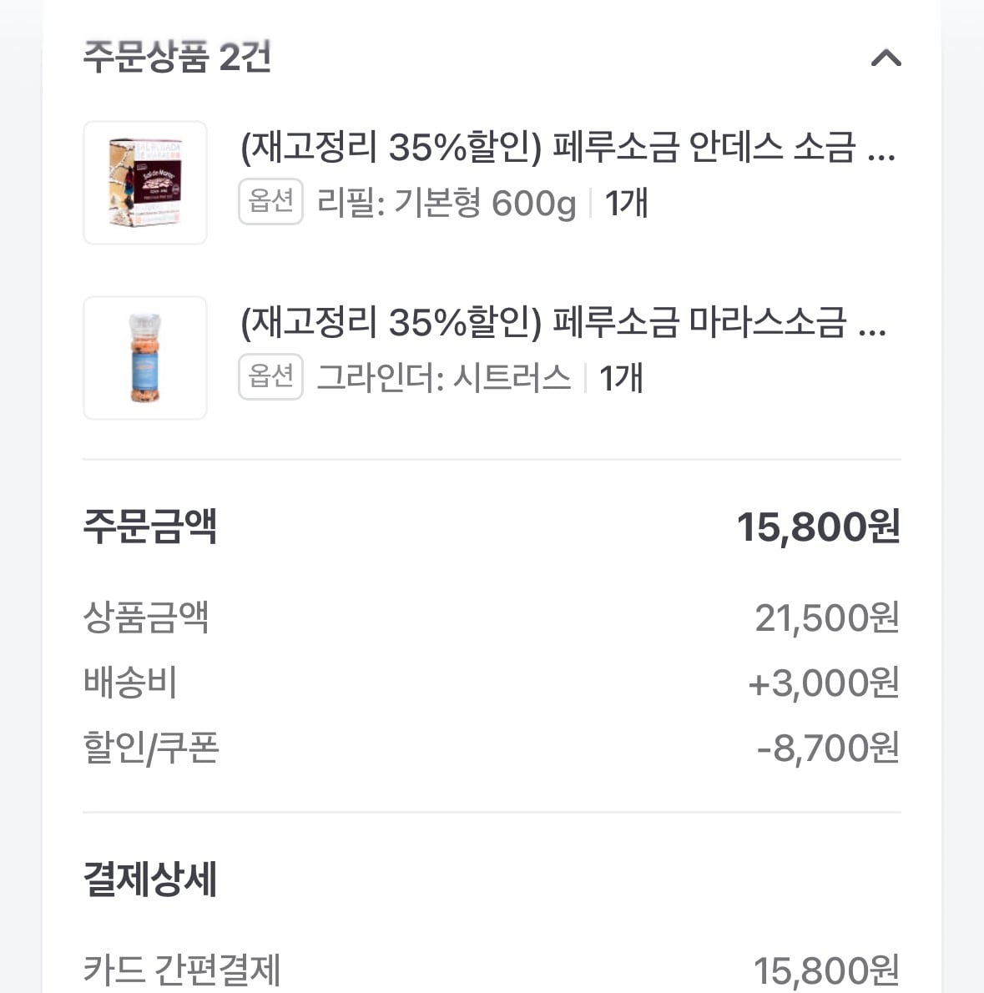Image resolution: width=984 pixels, height=993 pixels.
Task: Tap the 주문금액 label
Action: click(150, 527)
